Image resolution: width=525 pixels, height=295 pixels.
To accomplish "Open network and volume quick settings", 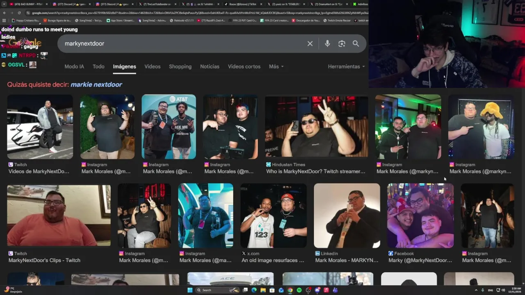I will (x=500, y=290).
